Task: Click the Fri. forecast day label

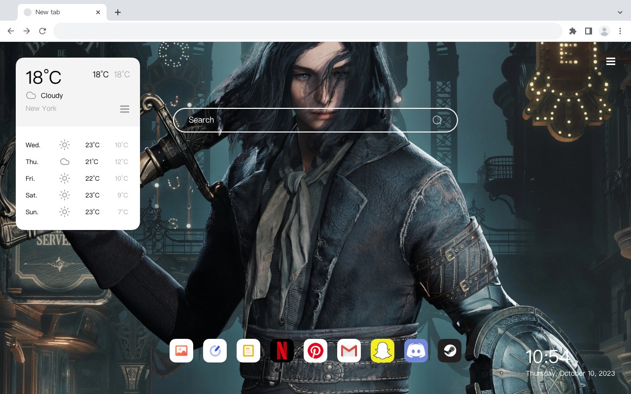Action: (30, 178)
